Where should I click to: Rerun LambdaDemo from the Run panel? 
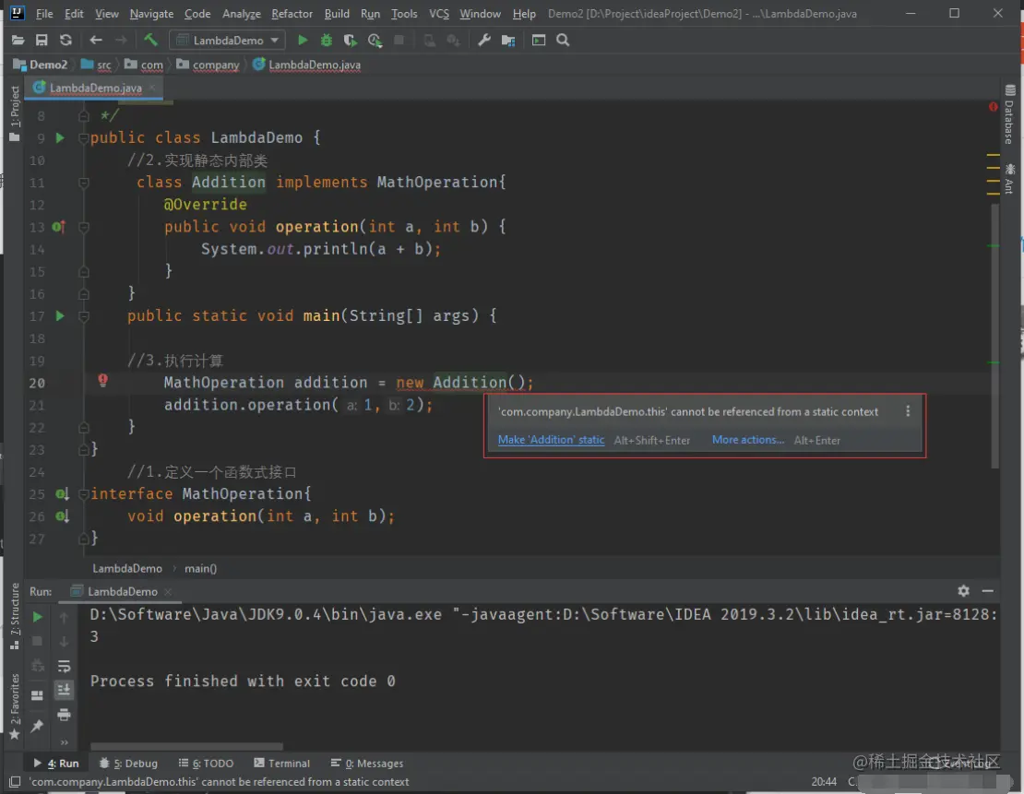click(37, 617)
